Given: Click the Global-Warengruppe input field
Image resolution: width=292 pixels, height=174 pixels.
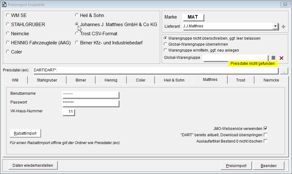Looking at the screenshot, I should 235,58.
